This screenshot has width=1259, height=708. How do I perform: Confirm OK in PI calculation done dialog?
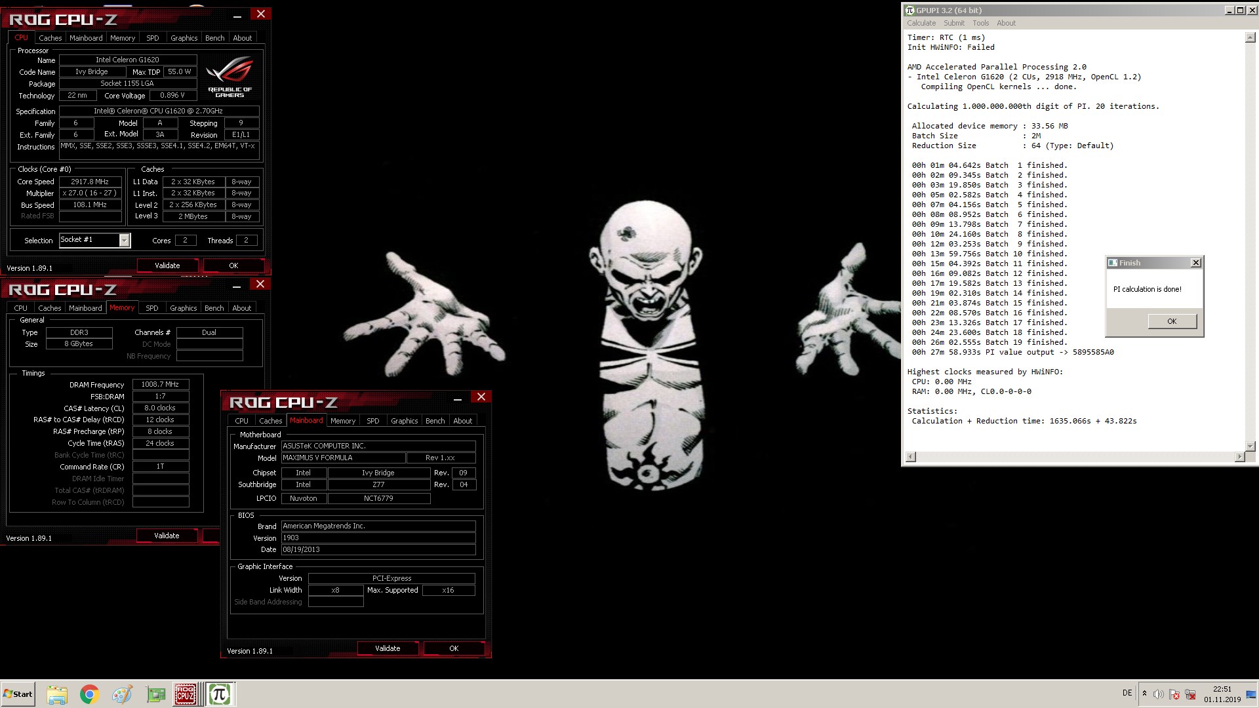point(1172,321)
